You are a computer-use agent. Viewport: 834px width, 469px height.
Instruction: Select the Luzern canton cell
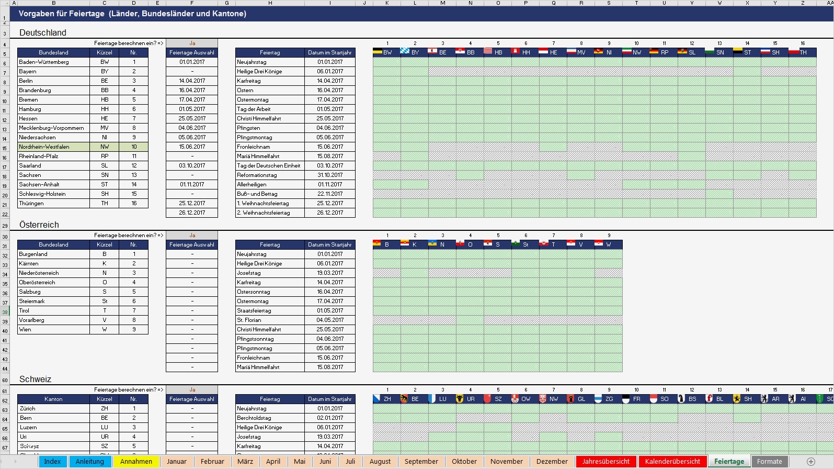point(53,427)
